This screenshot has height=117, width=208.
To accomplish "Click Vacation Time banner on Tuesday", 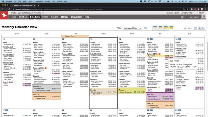I will 75,36.
